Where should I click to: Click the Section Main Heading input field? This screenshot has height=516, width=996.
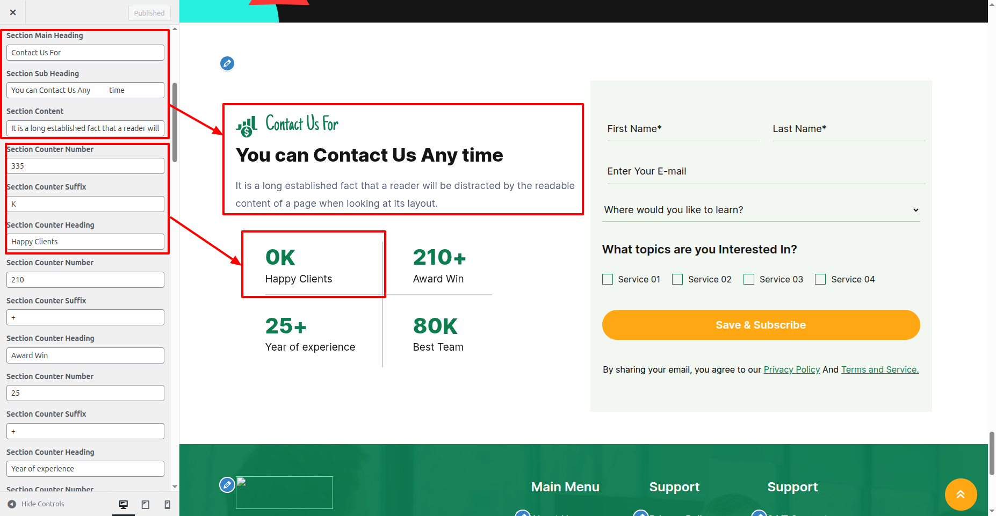tap(85, 53)
